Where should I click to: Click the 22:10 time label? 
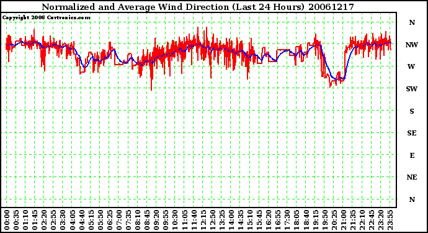point(362,220)
